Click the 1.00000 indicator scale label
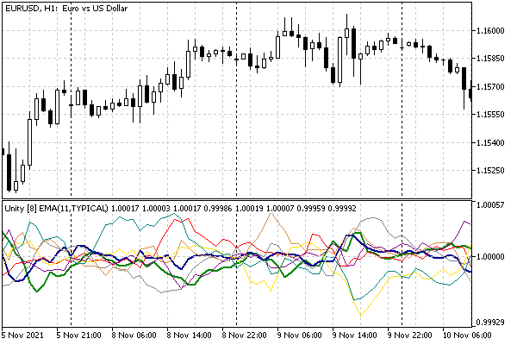The width and height of the screenshot is (517, 345). tap(490, 257)
